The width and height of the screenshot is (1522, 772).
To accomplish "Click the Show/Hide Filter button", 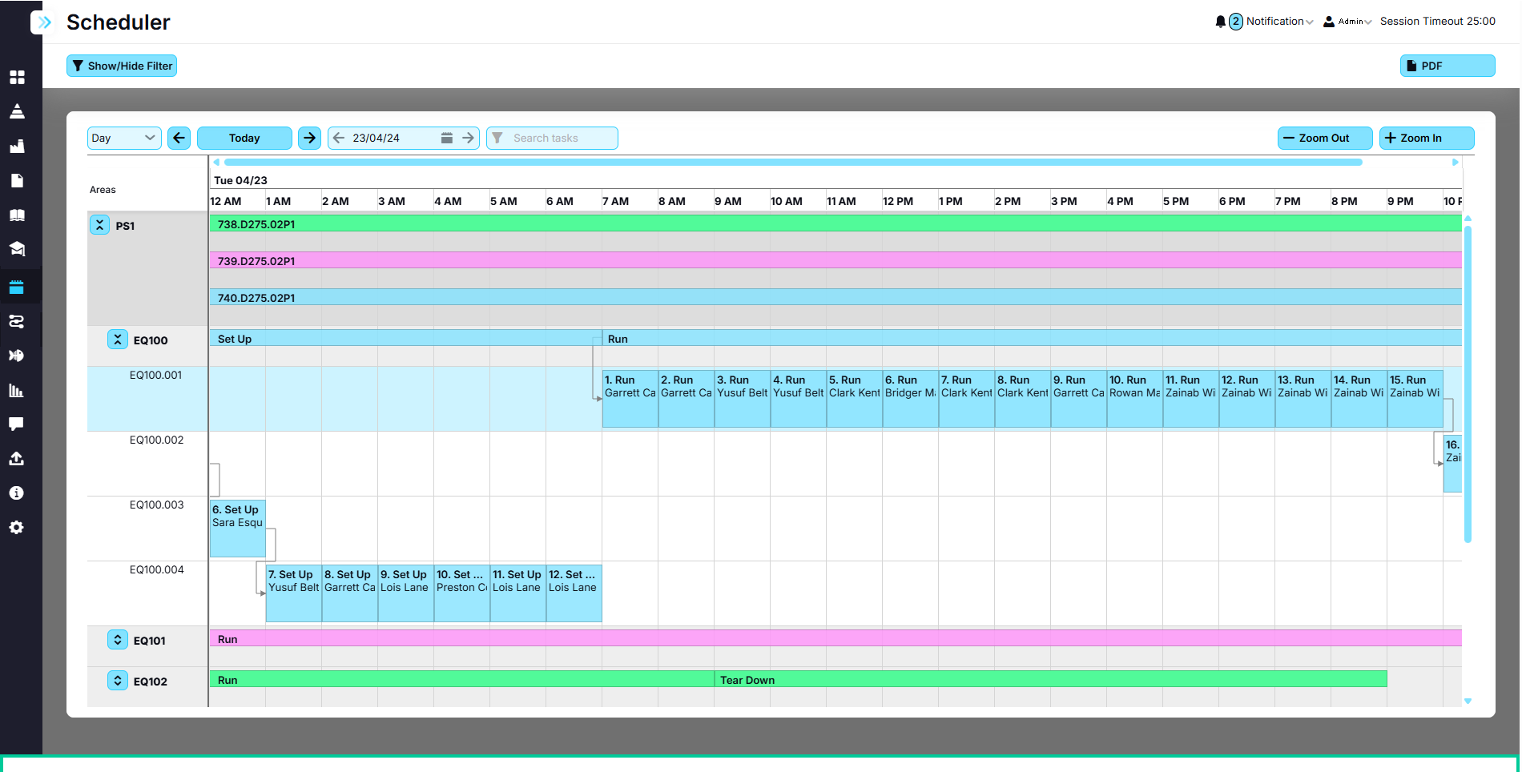I will click(122, 66).
